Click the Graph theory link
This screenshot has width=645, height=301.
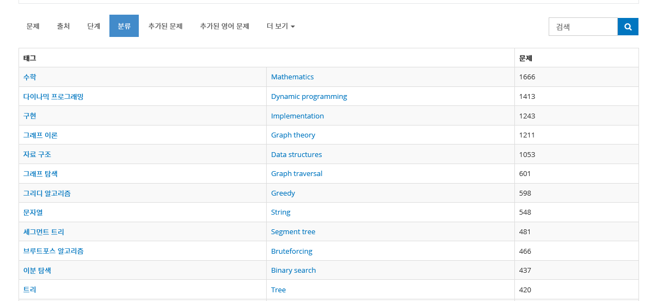coord(293,135)
